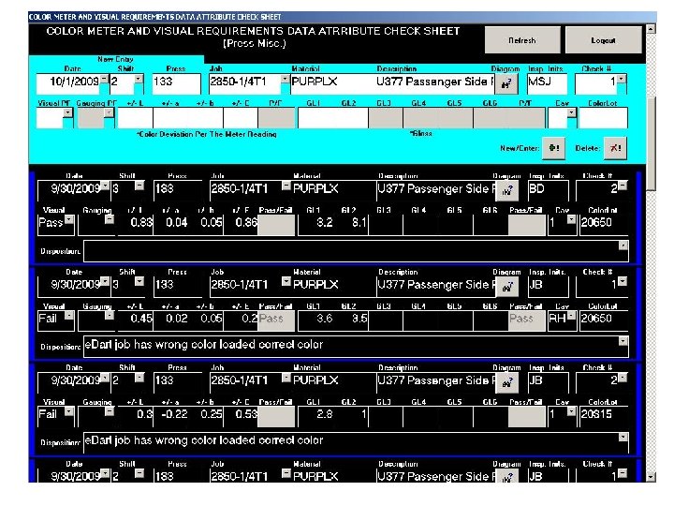The image size is (674, 506).
Task: Click +/- a value 0.04
Action: [x=177, y=222]
